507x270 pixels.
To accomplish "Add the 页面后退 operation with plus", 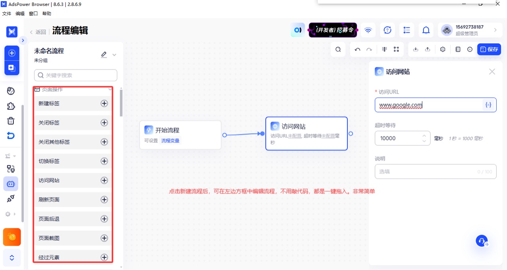I will click(104, 219).
